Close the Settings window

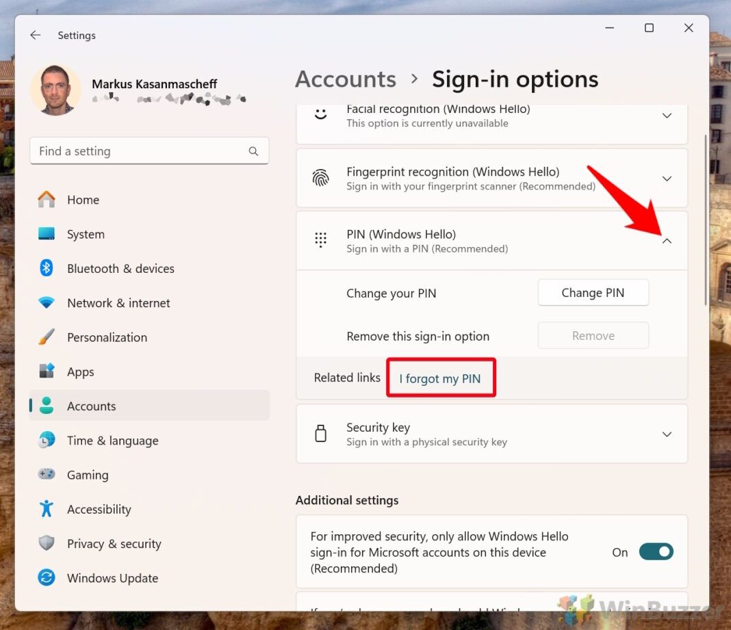tap(689, 28)
